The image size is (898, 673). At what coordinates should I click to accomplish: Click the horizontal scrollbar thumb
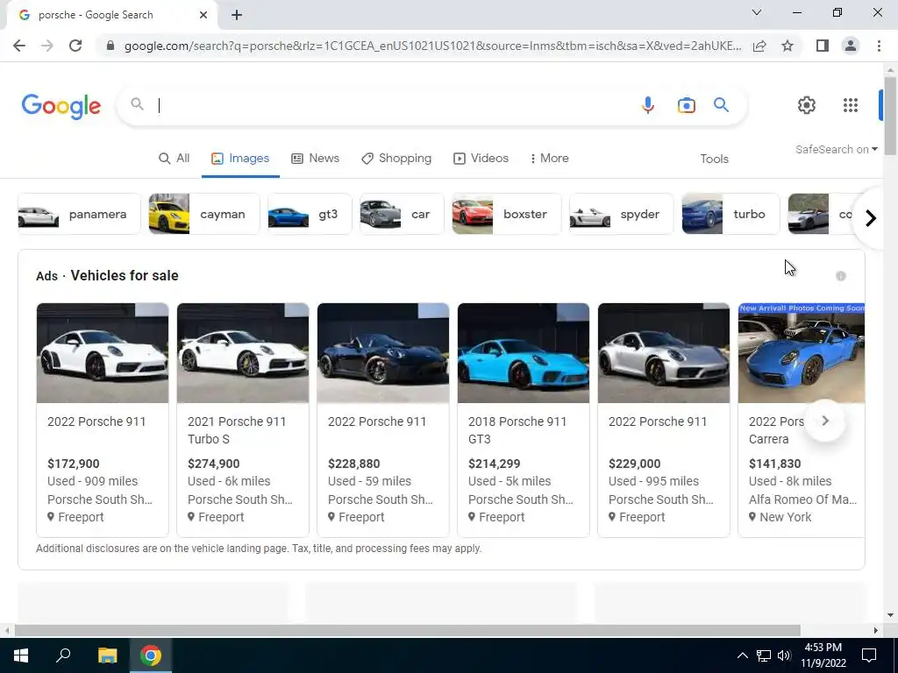(x=407, y=630)
